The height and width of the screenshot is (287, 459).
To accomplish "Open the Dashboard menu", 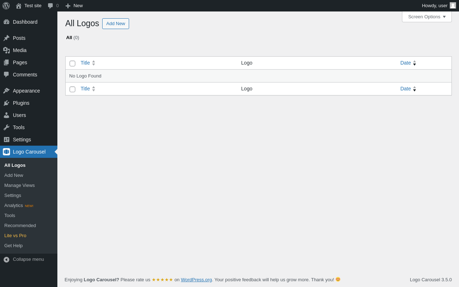I will tap(29, 22).
